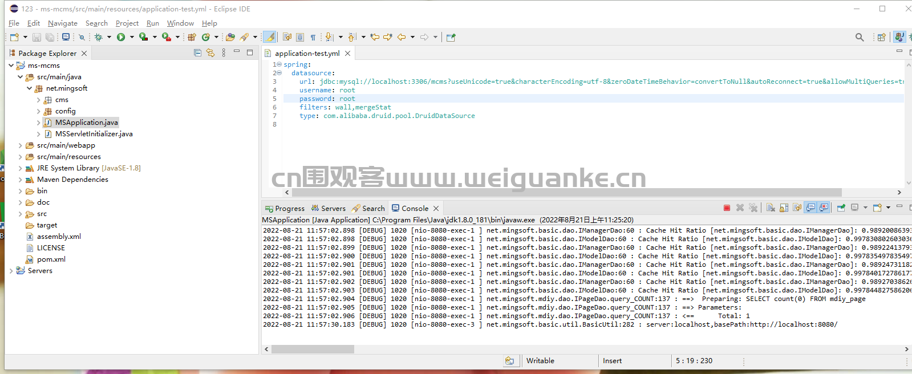
Task: Collapse All in Package Explorer
Action: (x=197, y=53)
